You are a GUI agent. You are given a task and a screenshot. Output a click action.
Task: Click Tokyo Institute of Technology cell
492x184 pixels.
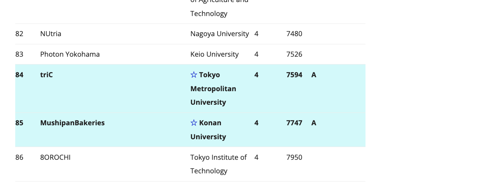(219, 164)
